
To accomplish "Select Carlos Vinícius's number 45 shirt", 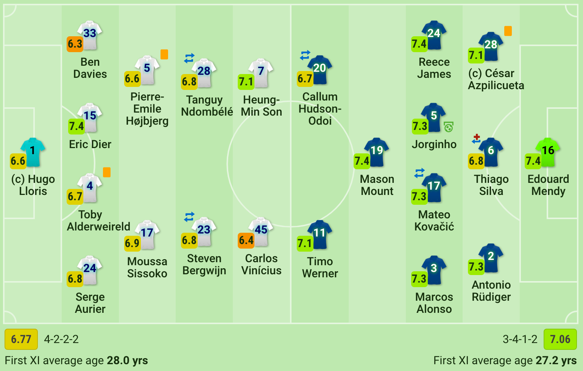I will point(261,231).
